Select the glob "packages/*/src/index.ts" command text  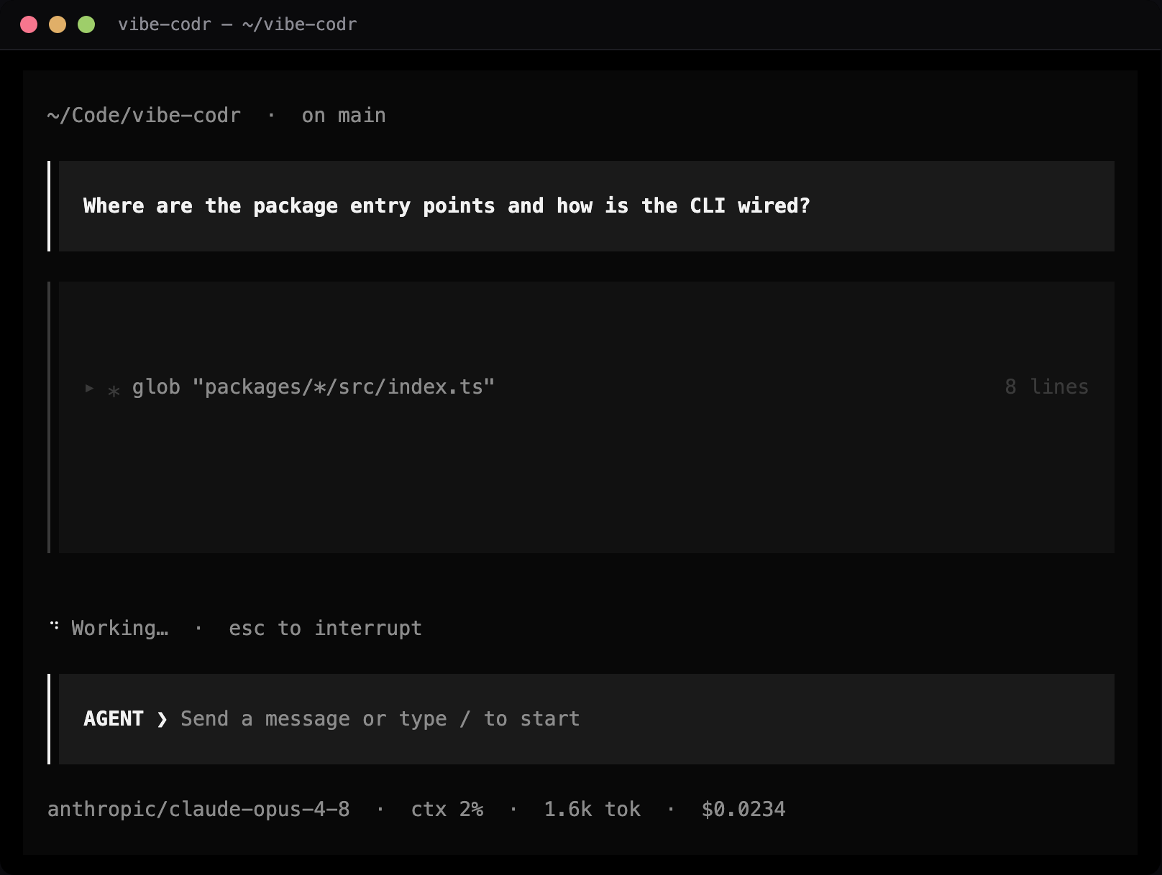click(x=314, y=387)
